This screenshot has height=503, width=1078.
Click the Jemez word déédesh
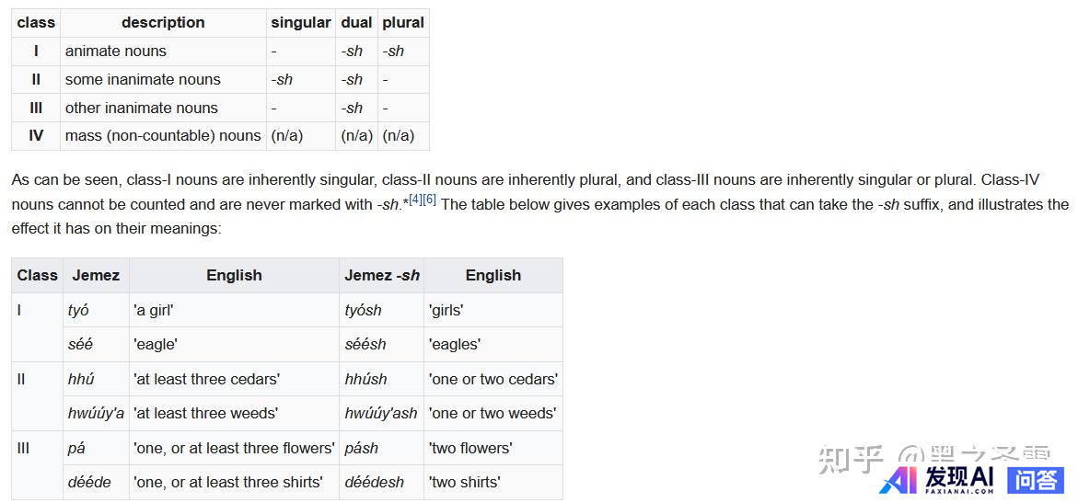[x=374, y=483]
